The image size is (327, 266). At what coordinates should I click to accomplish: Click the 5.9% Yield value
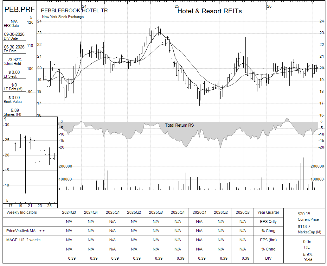click(308, 255)
